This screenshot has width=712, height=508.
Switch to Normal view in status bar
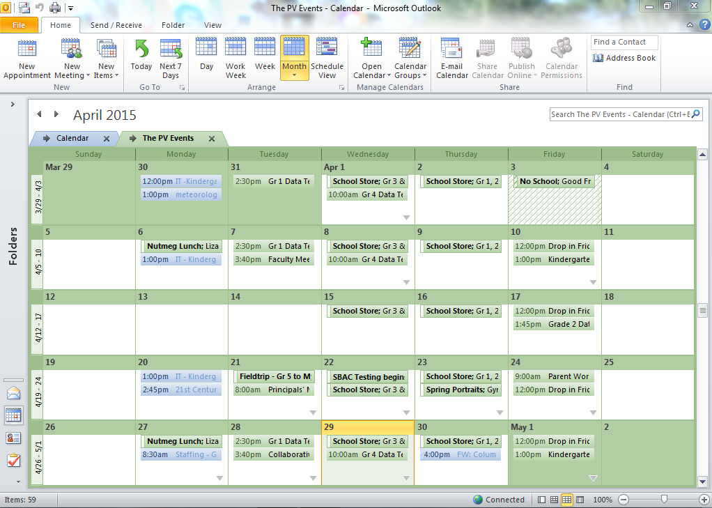click(541, 500)
